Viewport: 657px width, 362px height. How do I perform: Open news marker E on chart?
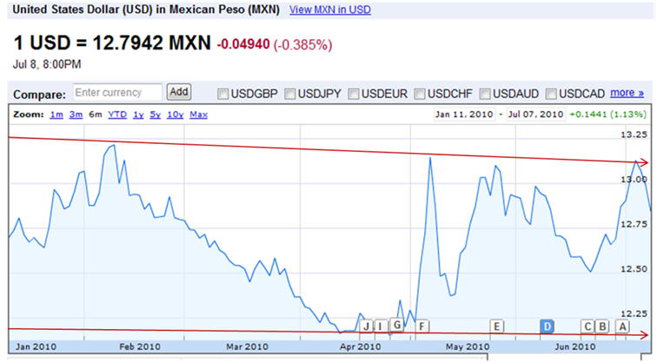coord(496,326)
